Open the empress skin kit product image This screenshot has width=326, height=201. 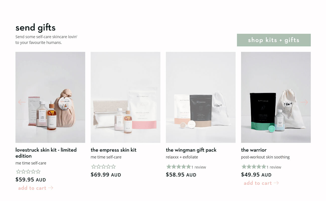pyautogui.click(x=126, y=97)
